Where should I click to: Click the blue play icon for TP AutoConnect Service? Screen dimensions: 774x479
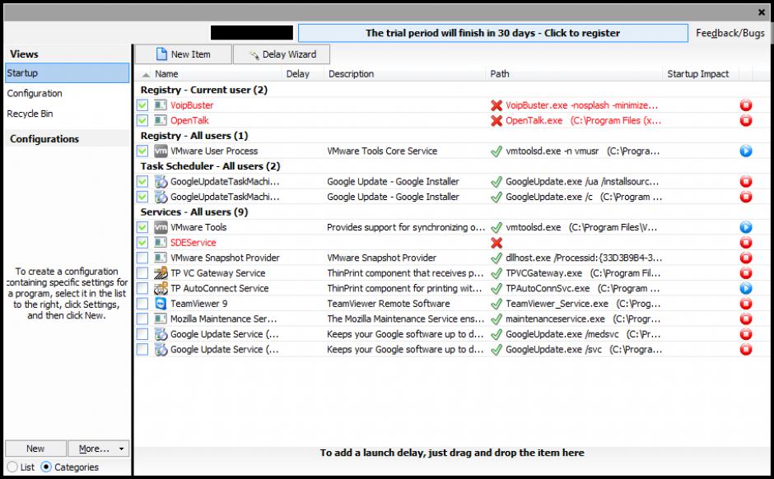click(x=745, y=288)
